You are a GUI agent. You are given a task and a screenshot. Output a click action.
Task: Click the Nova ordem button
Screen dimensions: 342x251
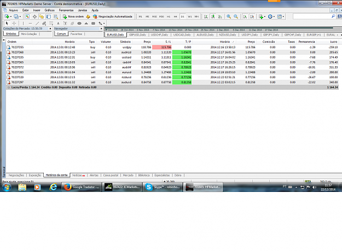(73, 16)
